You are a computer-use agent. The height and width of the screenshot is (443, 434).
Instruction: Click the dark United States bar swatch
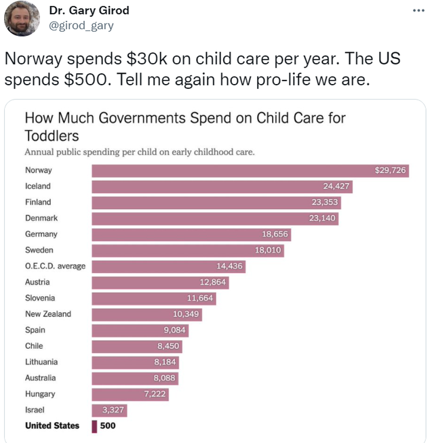[94, 426]
